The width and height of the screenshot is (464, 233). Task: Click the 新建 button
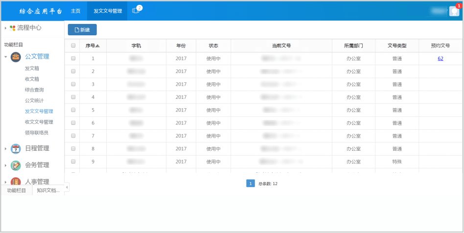(x=82, y=29)
